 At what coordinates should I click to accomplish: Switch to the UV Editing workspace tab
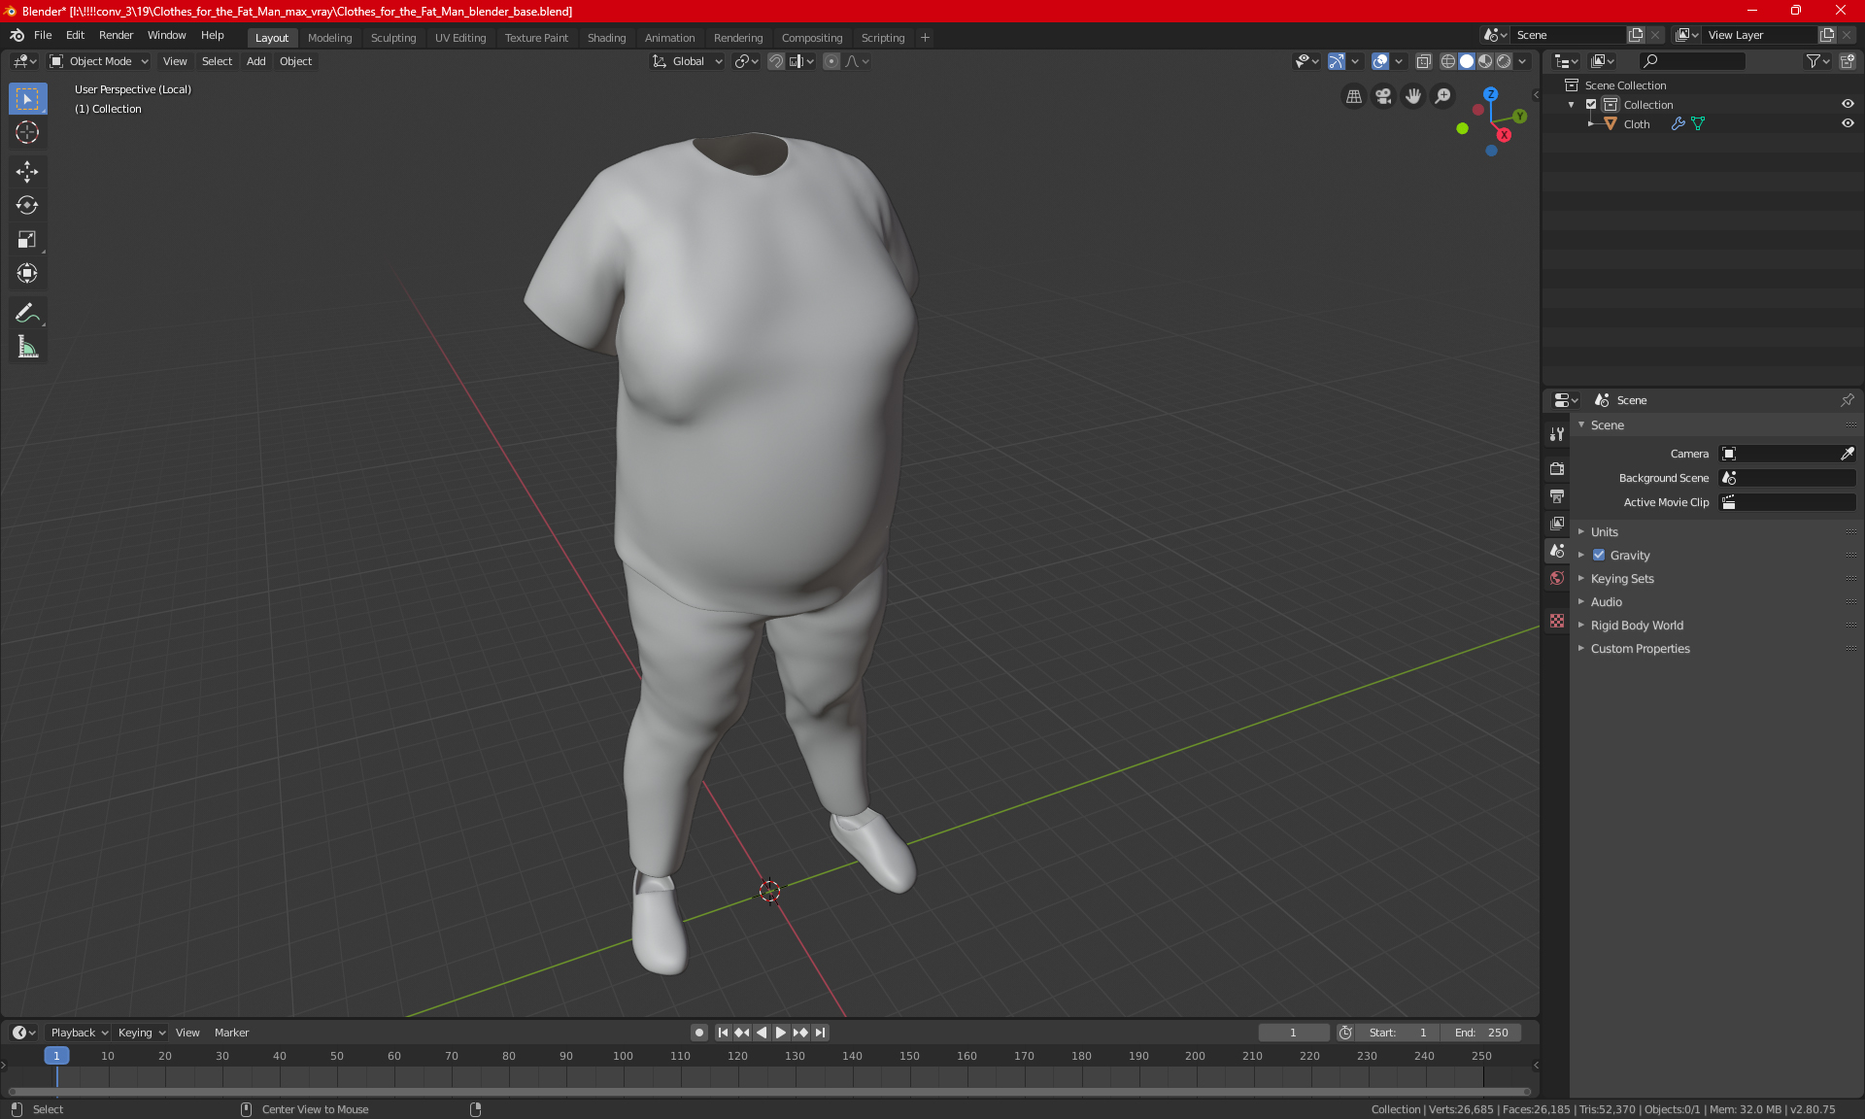[460, 38]
